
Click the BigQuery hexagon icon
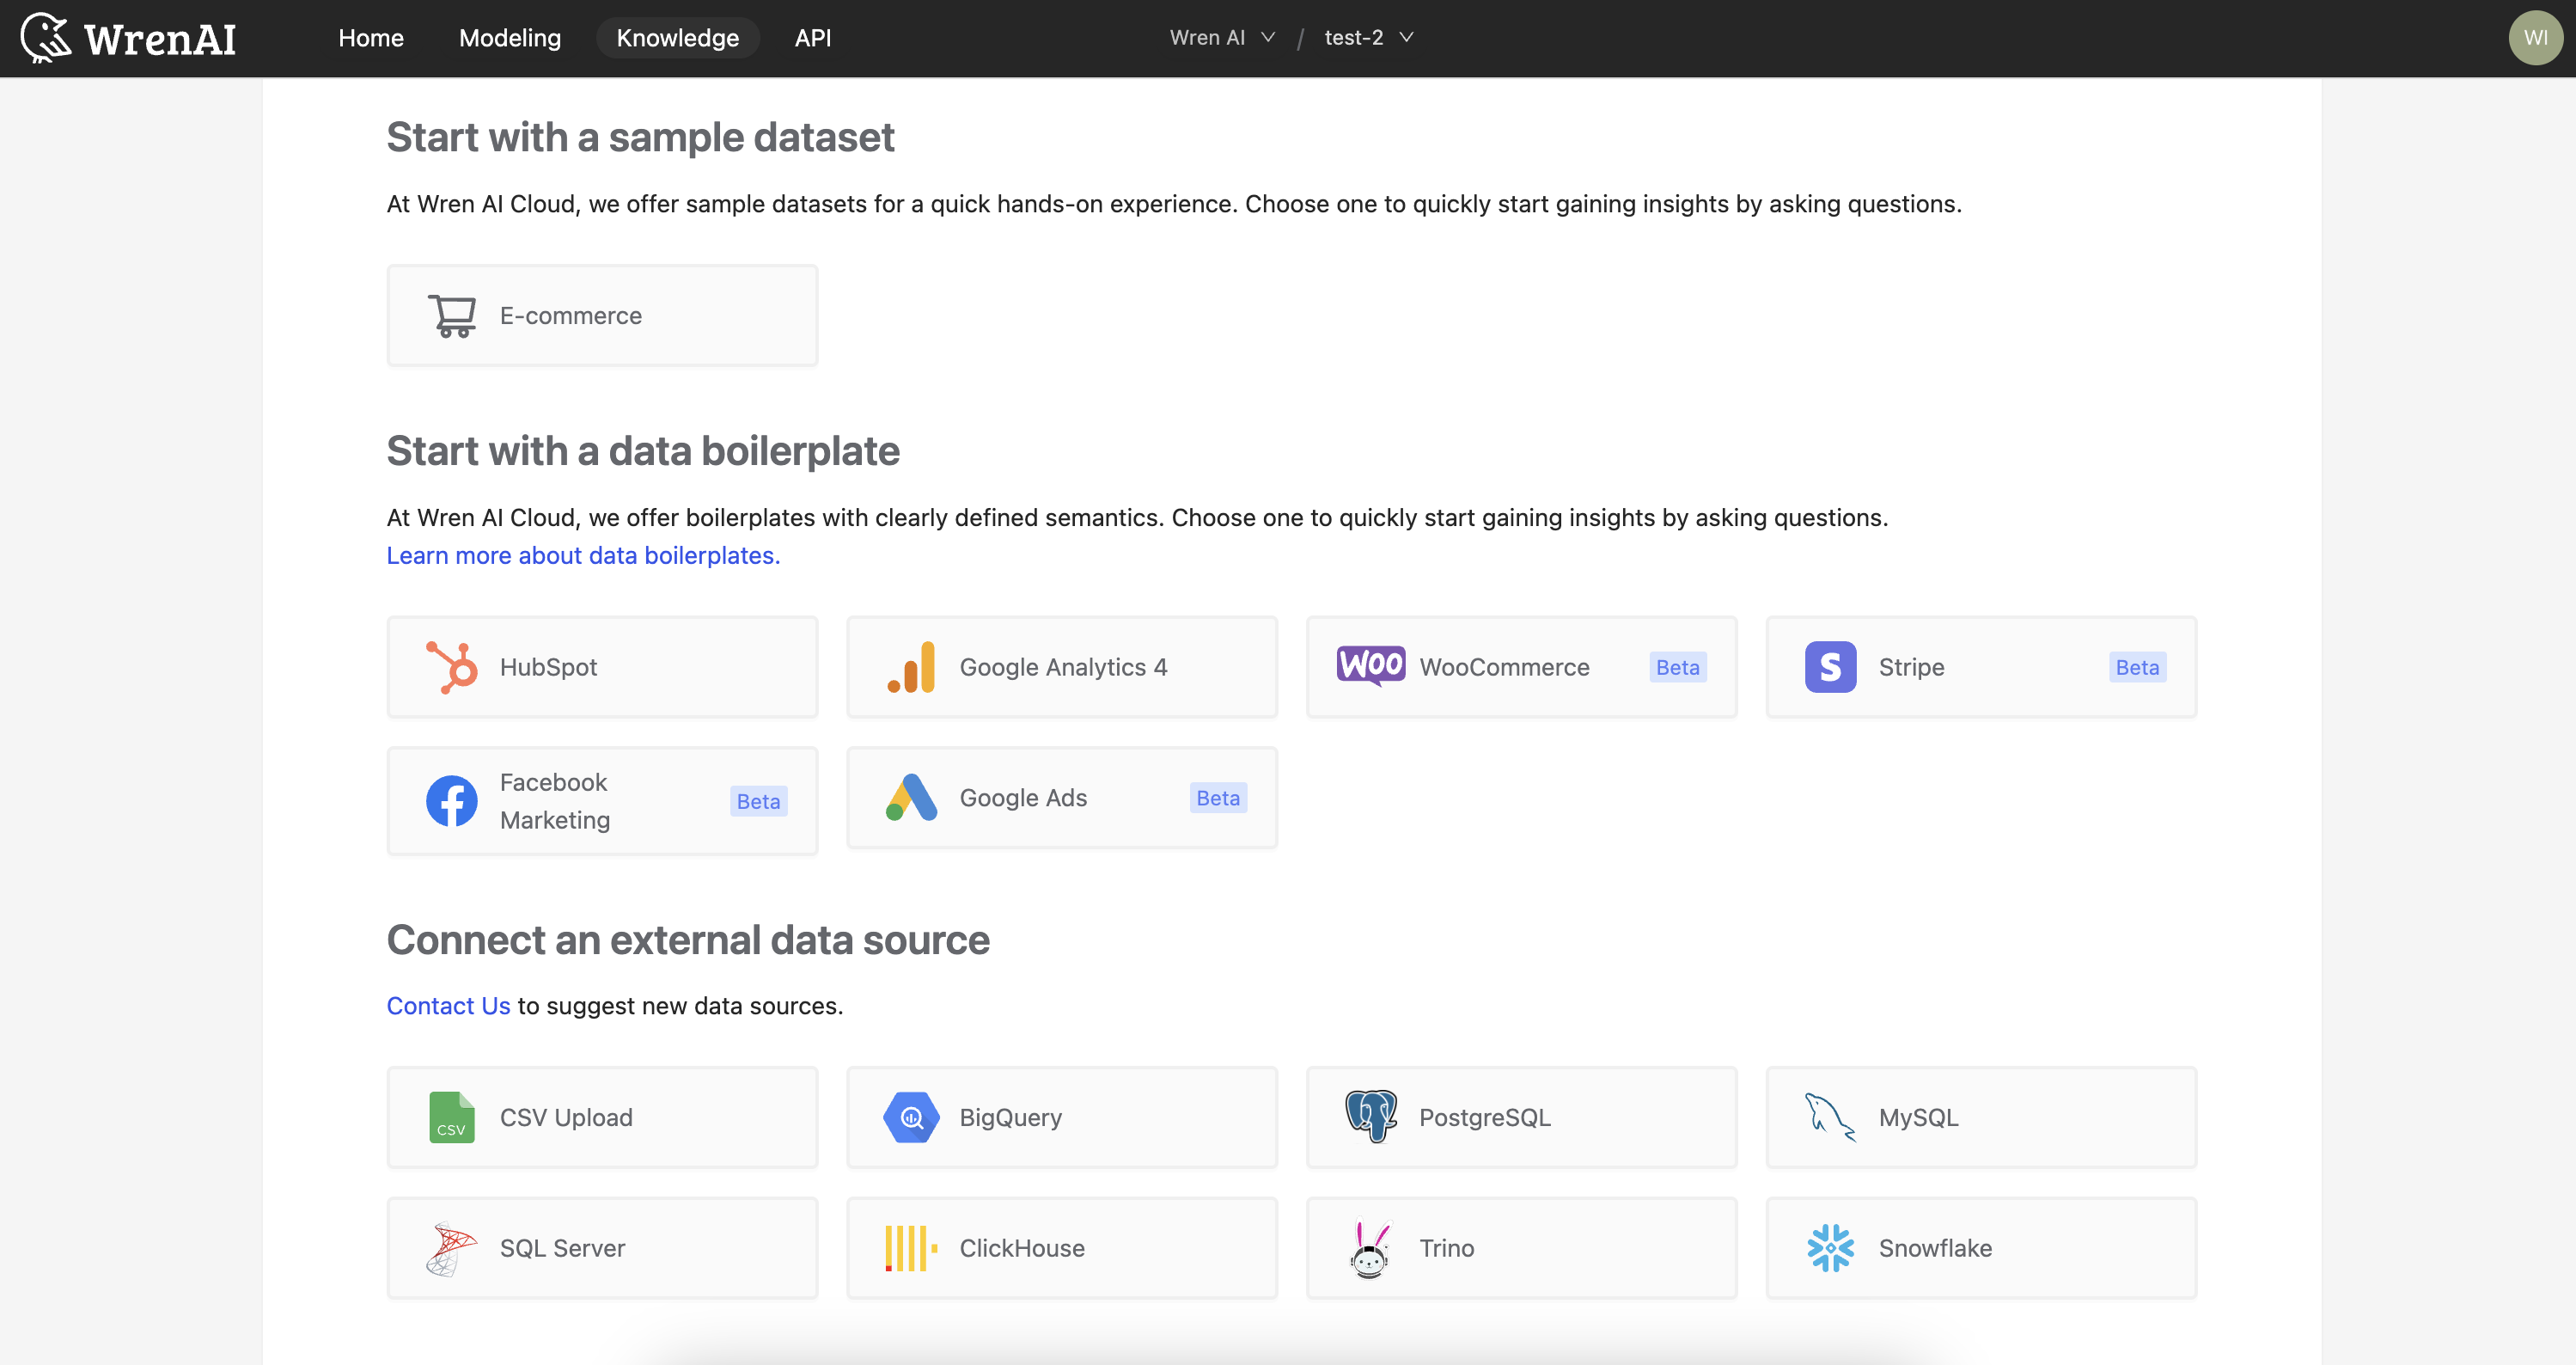911,1117
